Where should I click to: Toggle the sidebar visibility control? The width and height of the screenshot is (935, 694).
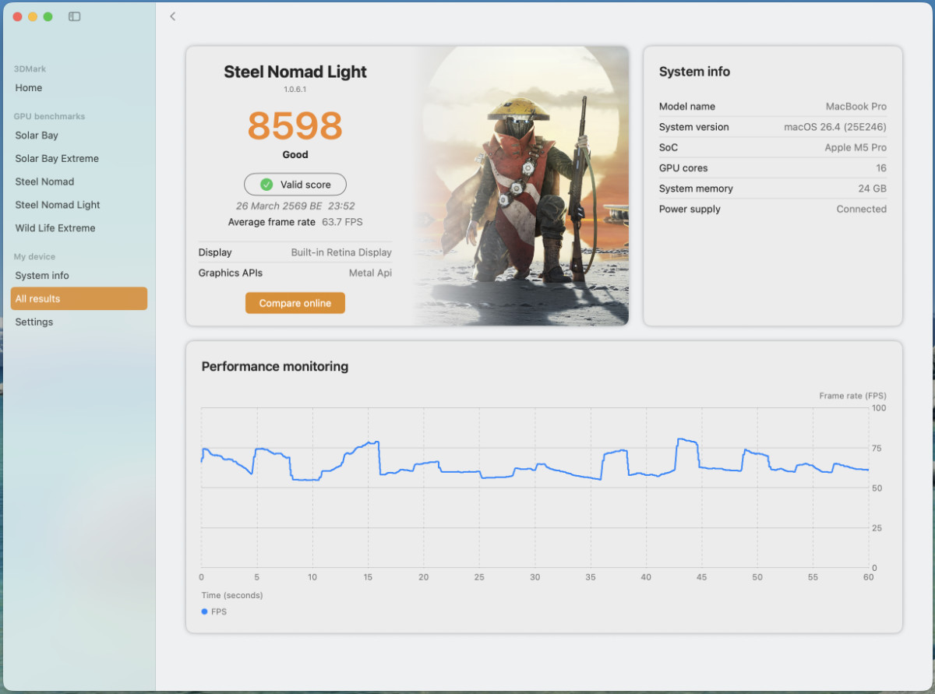click(74, 16)
